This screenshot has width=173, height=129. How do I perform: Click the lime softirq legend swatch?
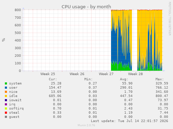point(6,108)
